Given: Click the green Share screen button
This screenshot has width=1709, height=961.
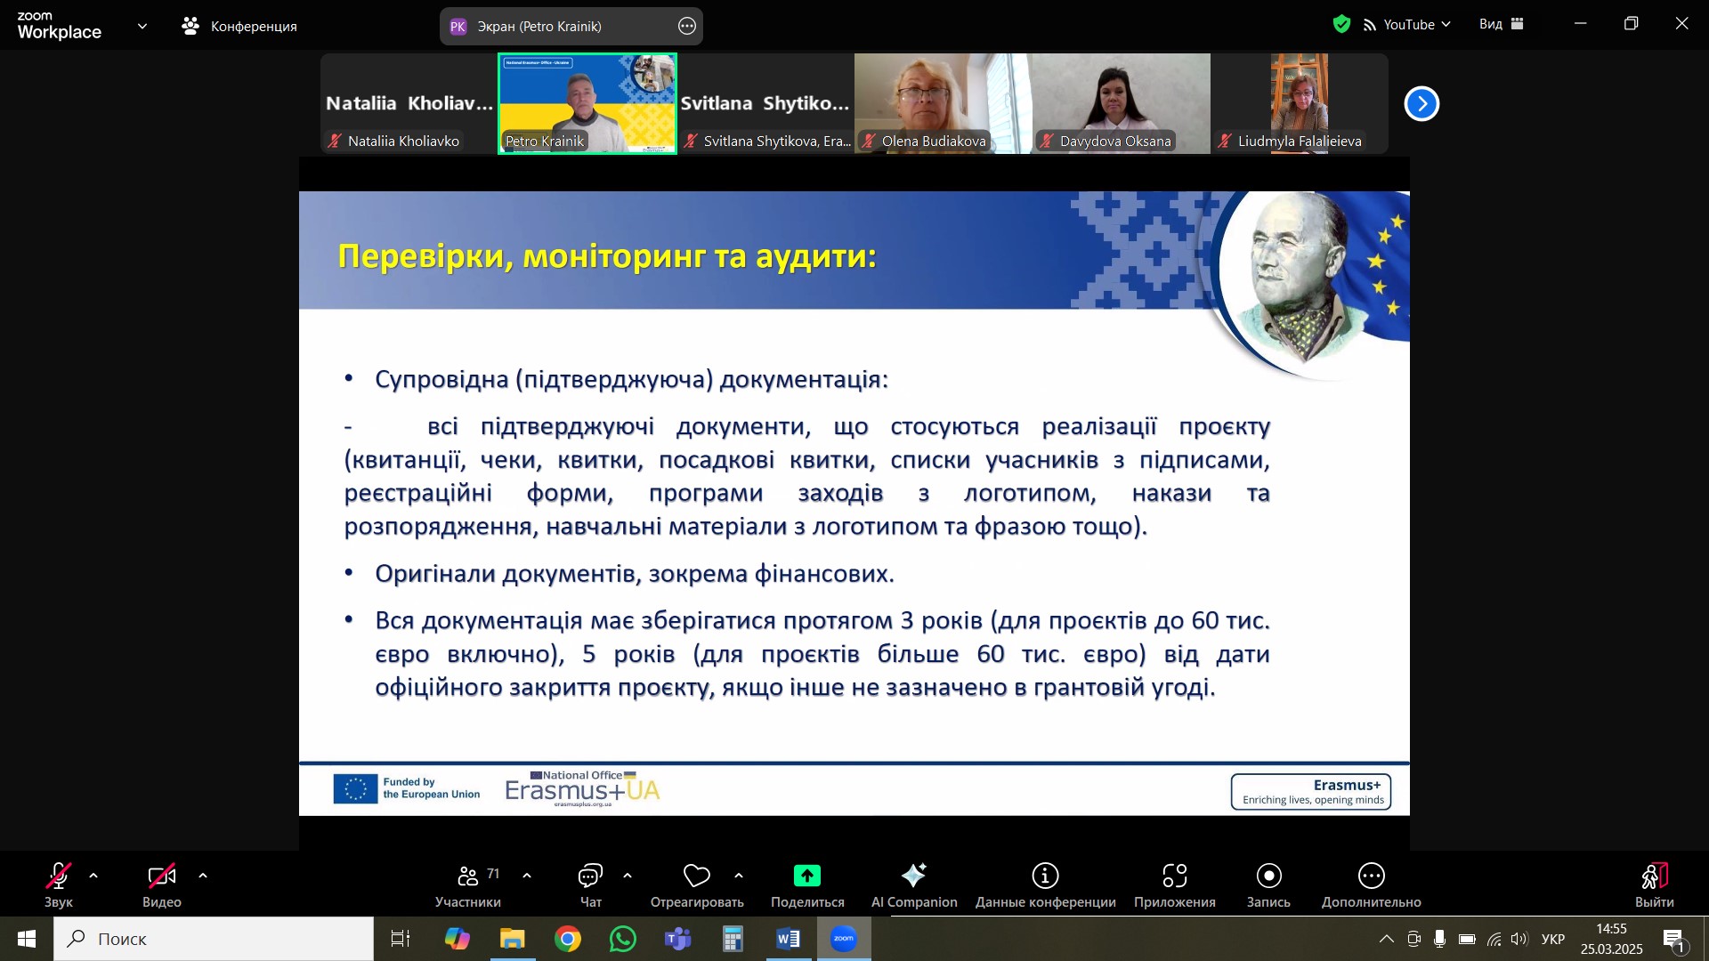Looking at the screenshot, I should (806, 876).
